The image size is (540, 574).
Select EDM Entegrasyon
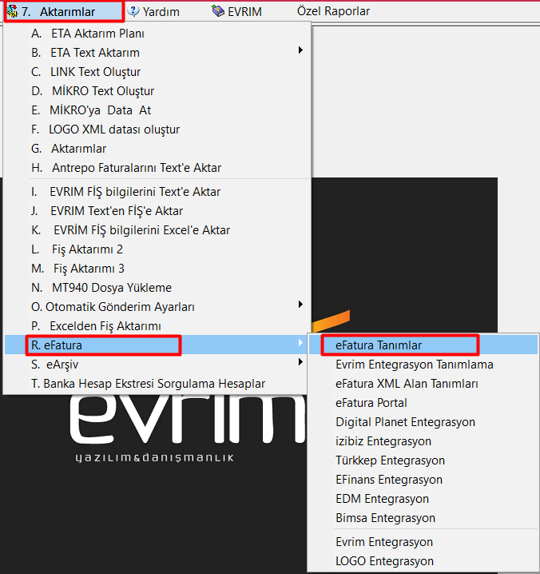click(423, 499)
